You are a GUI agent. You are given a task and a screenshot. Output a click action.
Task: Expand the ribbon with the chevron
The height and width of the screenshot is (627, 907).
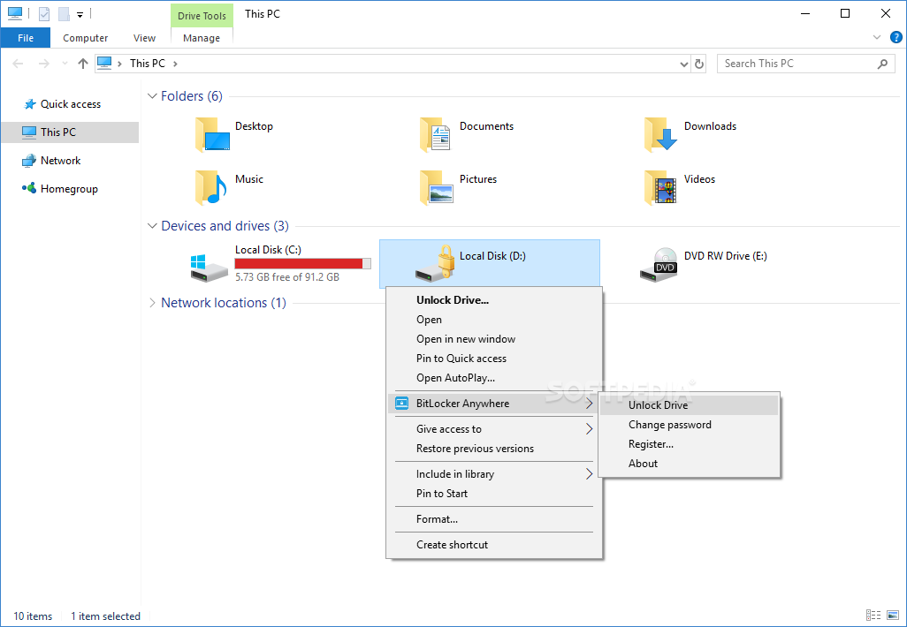[877, 38]
